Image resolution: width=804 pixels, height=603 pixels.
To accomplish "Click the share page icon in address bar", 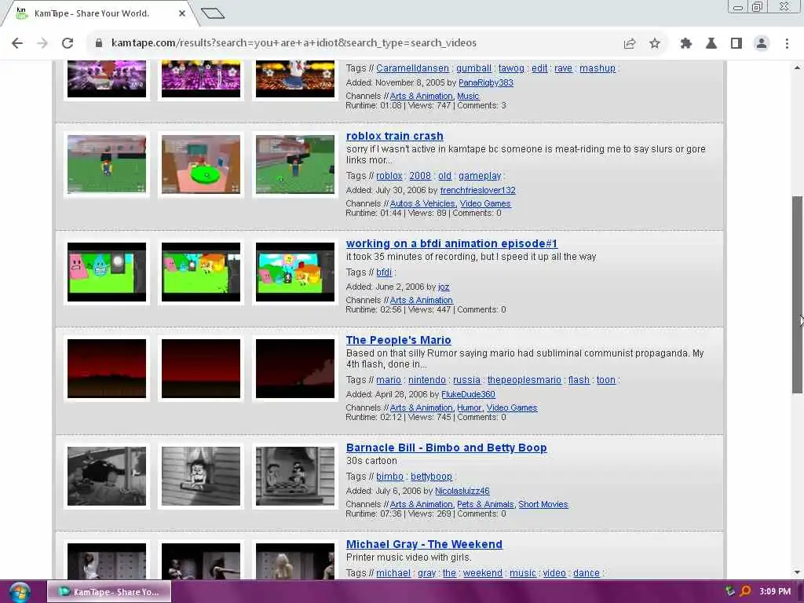I will tap(630, 44).
